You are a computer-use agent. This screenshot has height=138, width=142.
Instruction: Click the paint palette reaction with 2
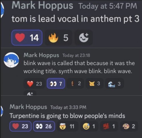click(129, 126)
